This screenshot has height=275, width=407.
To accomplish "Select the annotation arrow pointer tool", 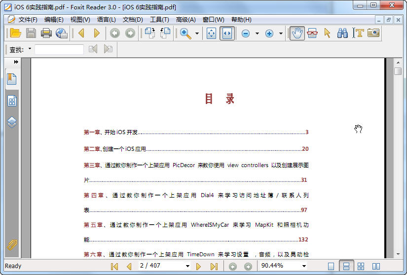I will 327,33.
